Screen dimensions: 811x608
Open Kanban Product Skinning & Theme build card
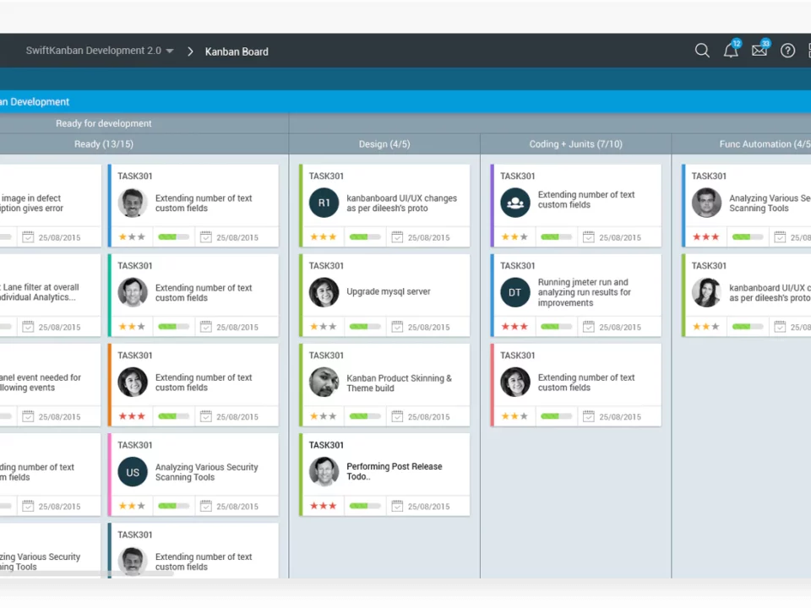pyautogui.click(x=399, y=383)
